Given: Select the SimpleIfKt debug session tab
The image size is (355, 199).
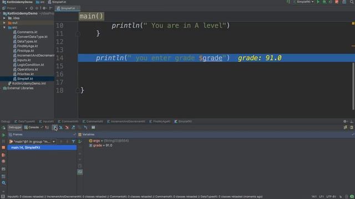Looking at the screenshot, I should (x=183, y=122).
